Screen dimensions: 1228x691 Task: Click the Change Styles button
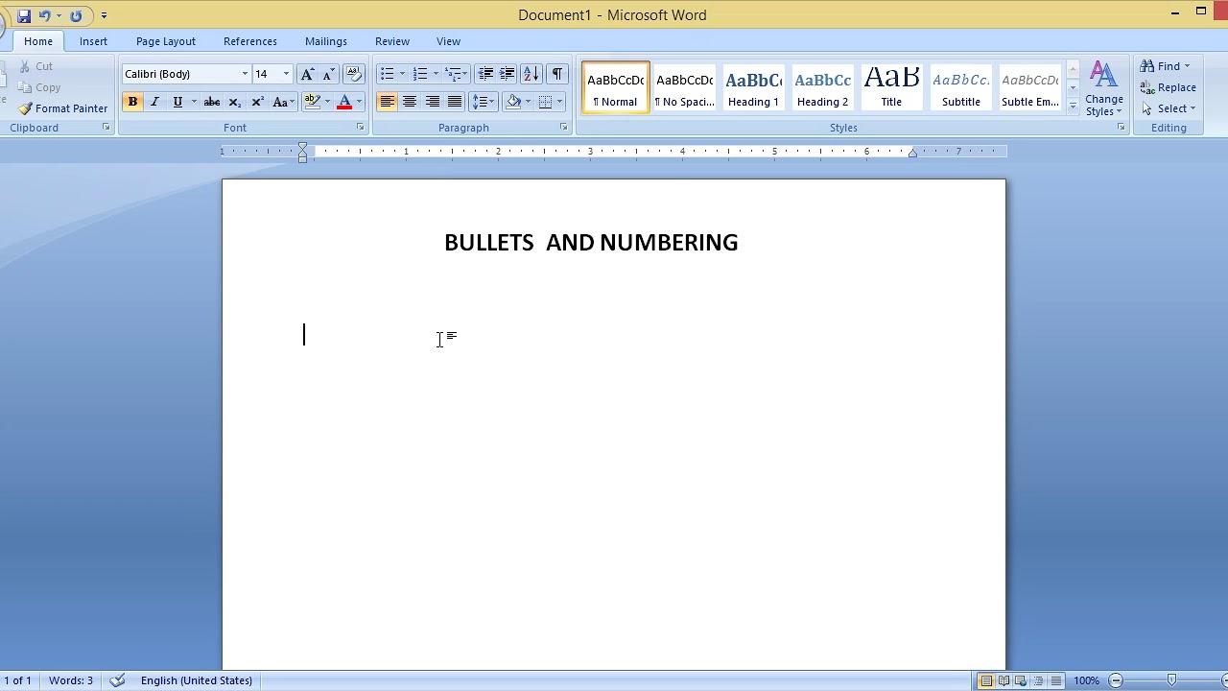pyautogui.click(x=1104, y=89)
